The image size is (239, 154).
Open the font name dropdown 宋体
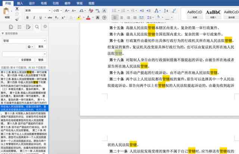50,10
